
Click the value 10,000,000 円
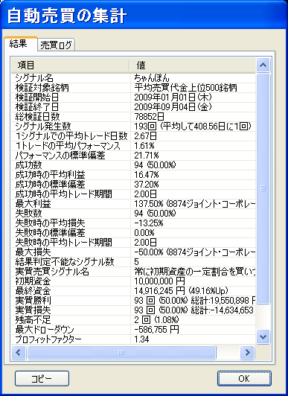(x=159, y=281)
